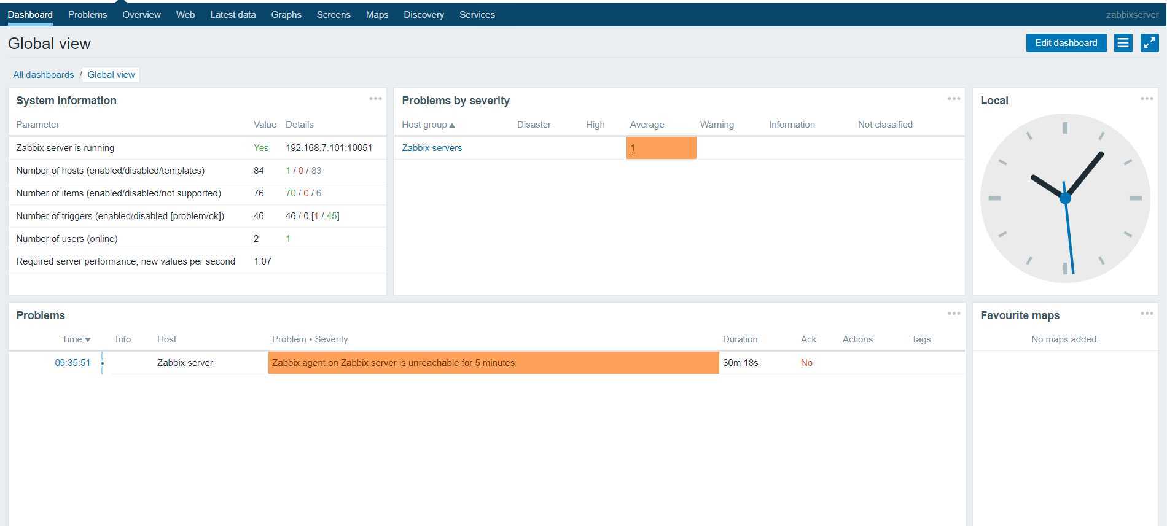Open the dashboard actions hamburger menu
The width and height of the screenshot is (1167, 526).
pos(1123,43)
